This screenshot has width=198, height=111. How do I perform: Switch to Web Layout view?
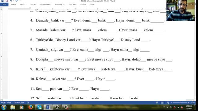click(x=168, y=103)
